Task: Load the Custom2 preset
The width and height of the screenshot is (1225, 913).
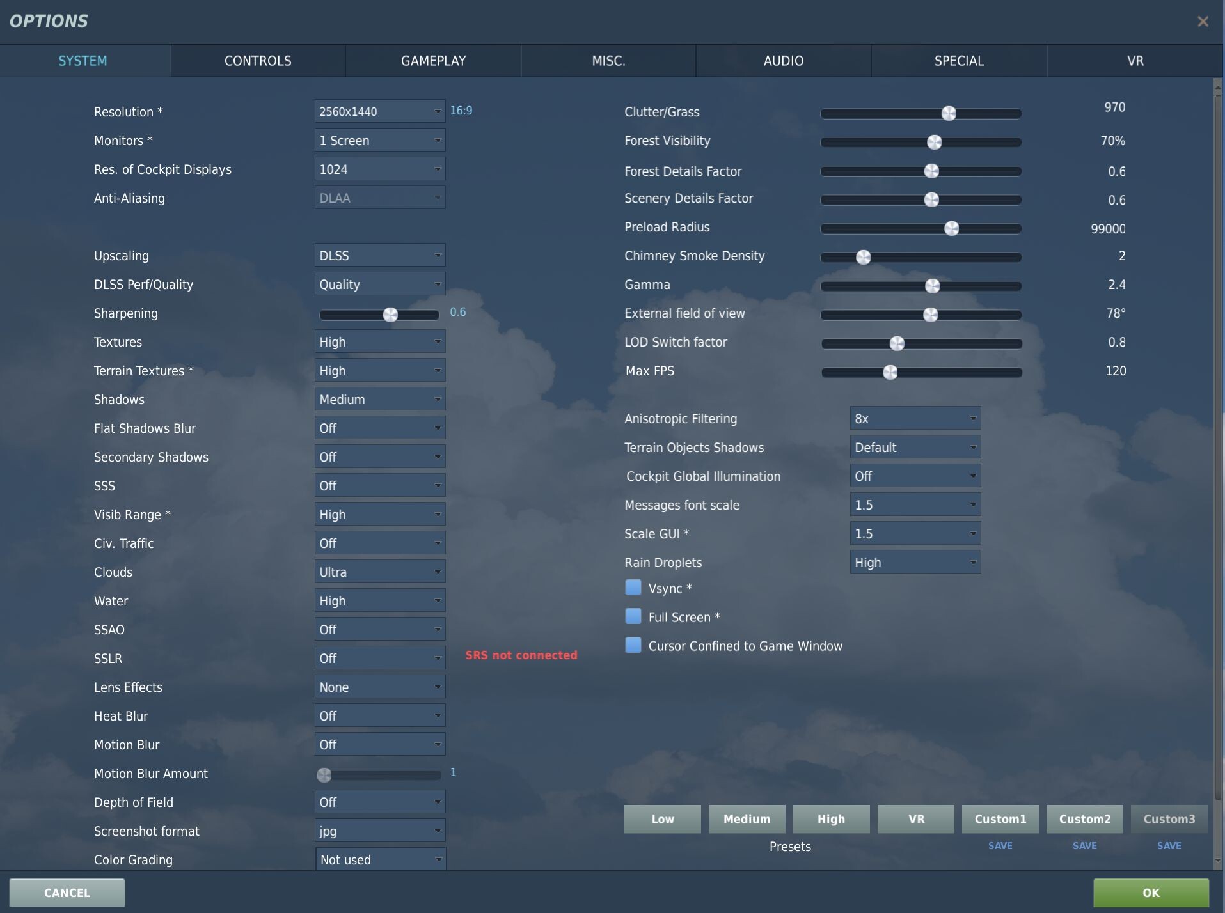Action: point(1085,819)
